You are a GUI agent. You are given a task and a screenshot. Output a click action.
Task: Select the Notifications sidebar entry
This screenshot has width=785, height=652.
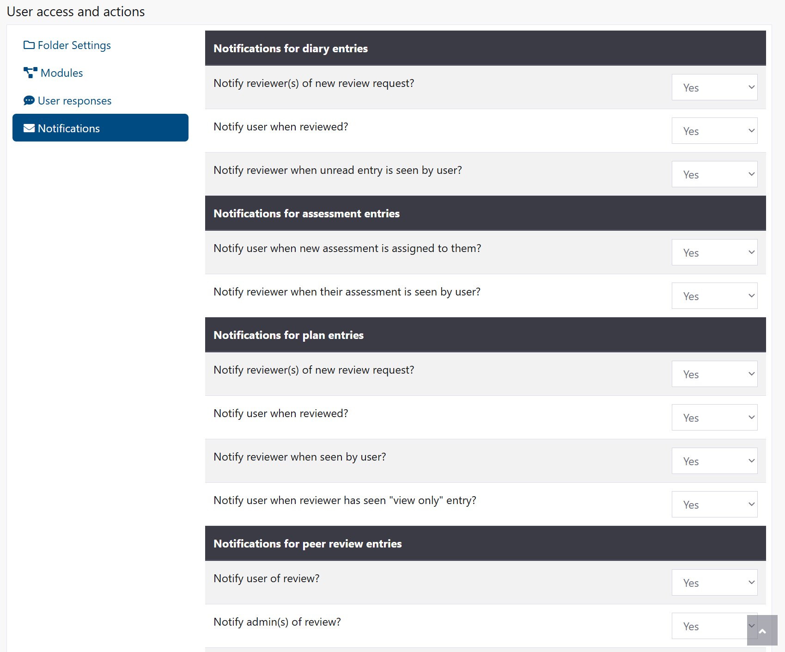pos(69,128)
